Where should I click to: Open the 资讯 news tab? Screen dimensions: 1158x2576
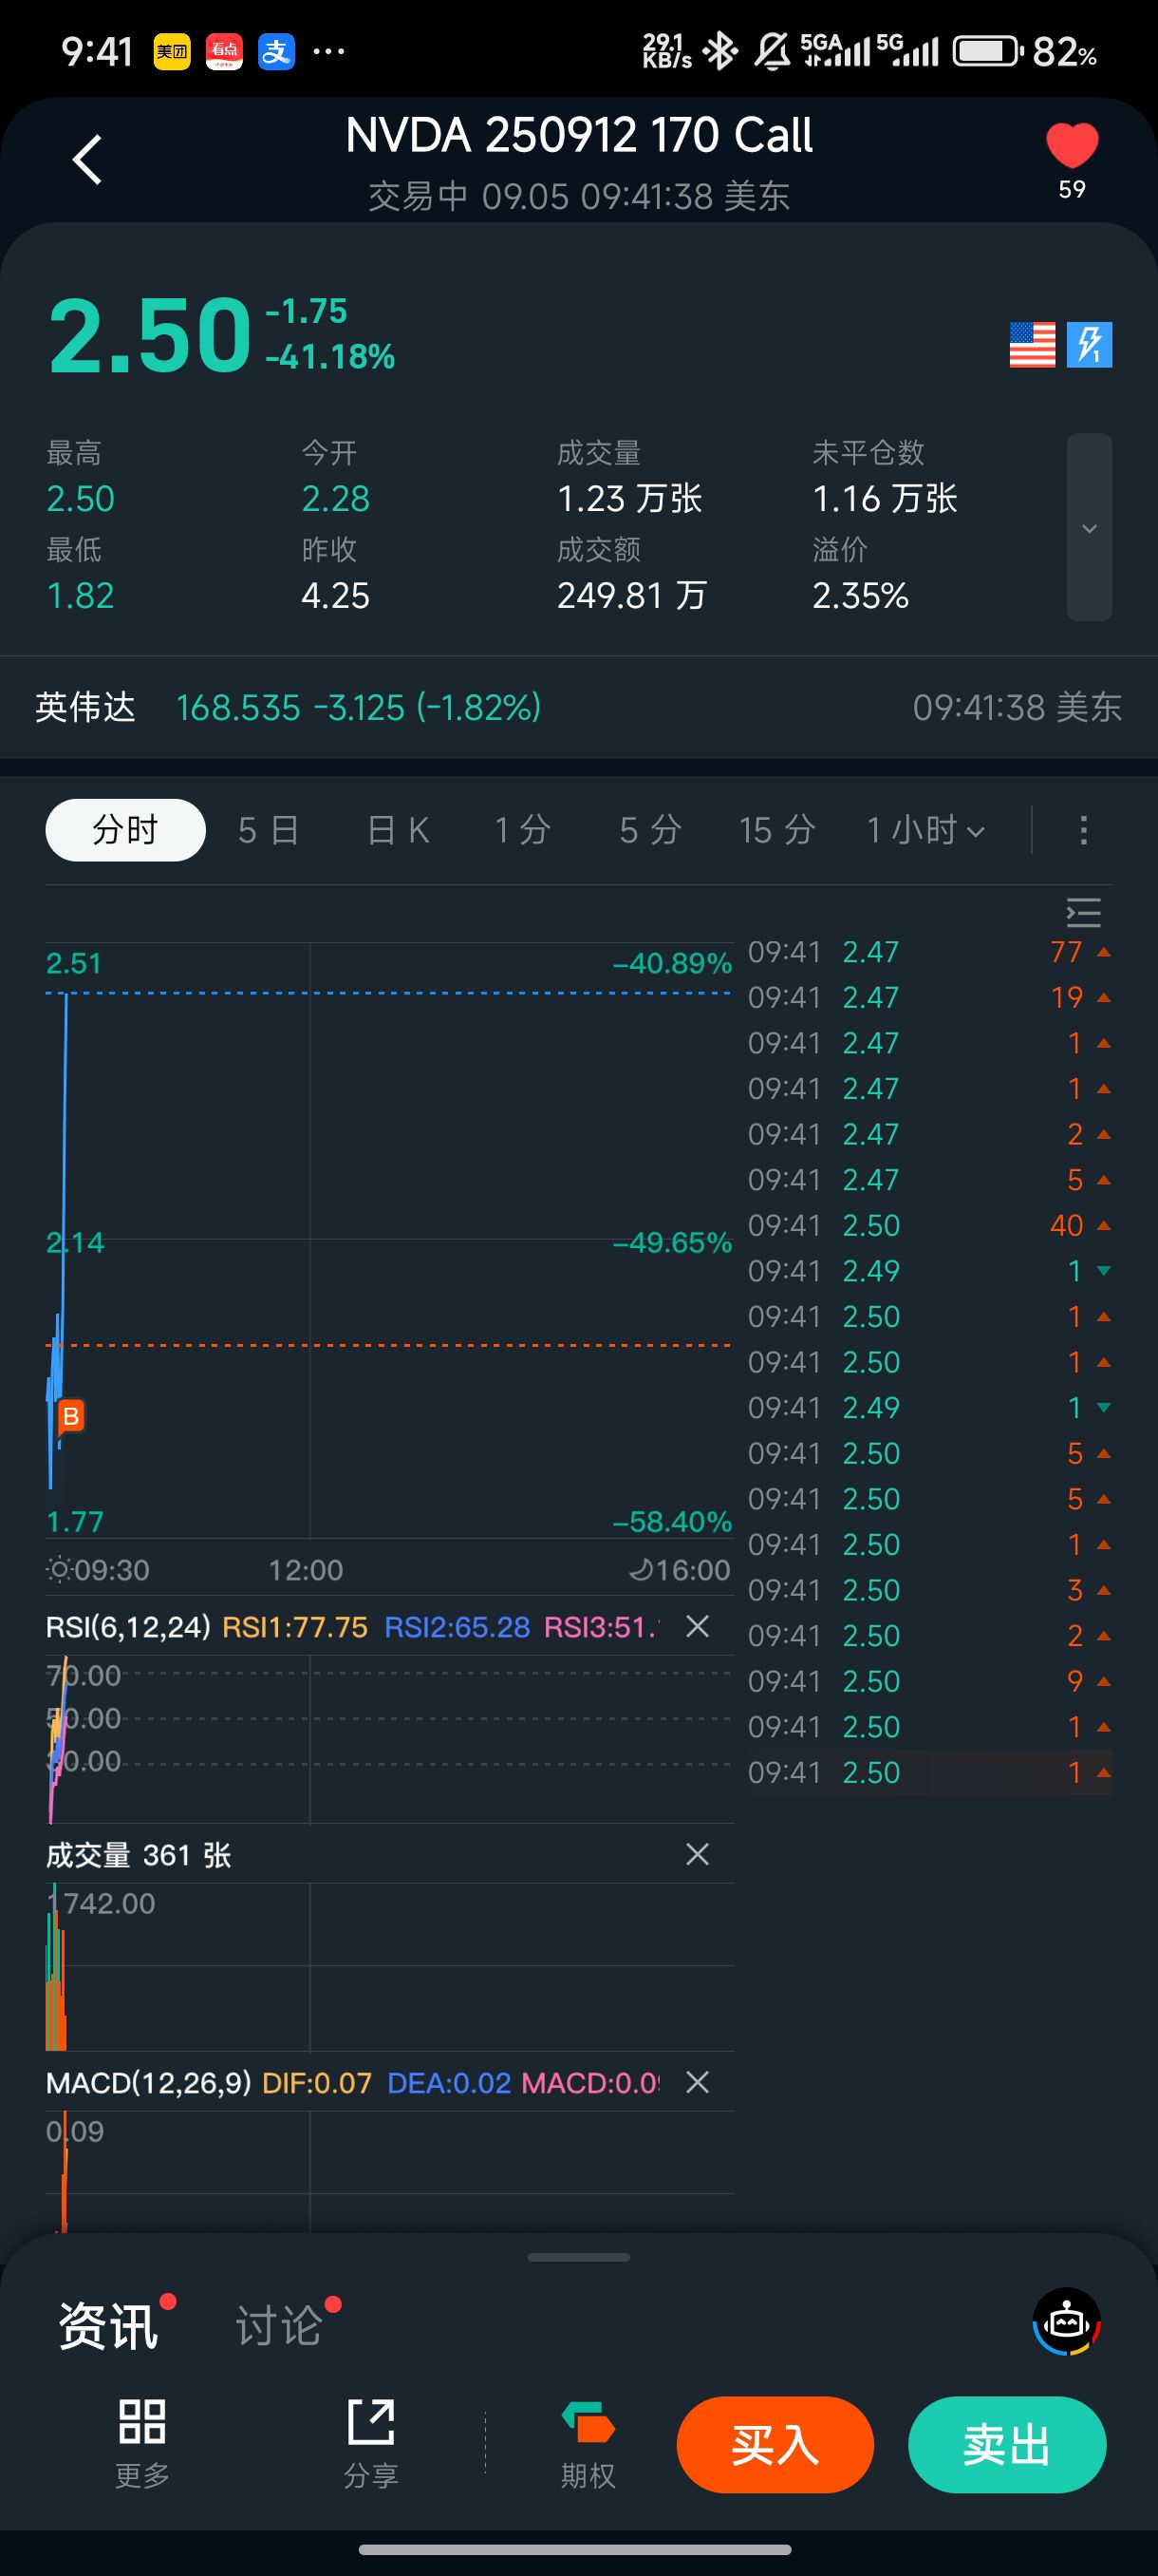tap(108, 2325)
